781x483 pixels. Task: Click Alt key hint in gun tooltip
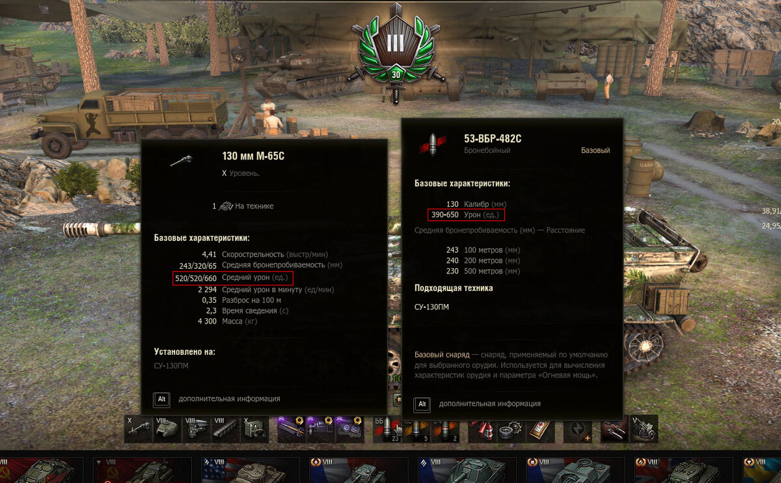(161, 399)
